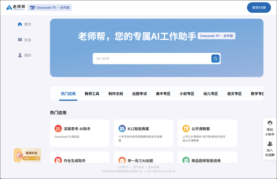Click the 公开课教案 app icon
Screen dimensions: 277x179
tap(186, 129)
